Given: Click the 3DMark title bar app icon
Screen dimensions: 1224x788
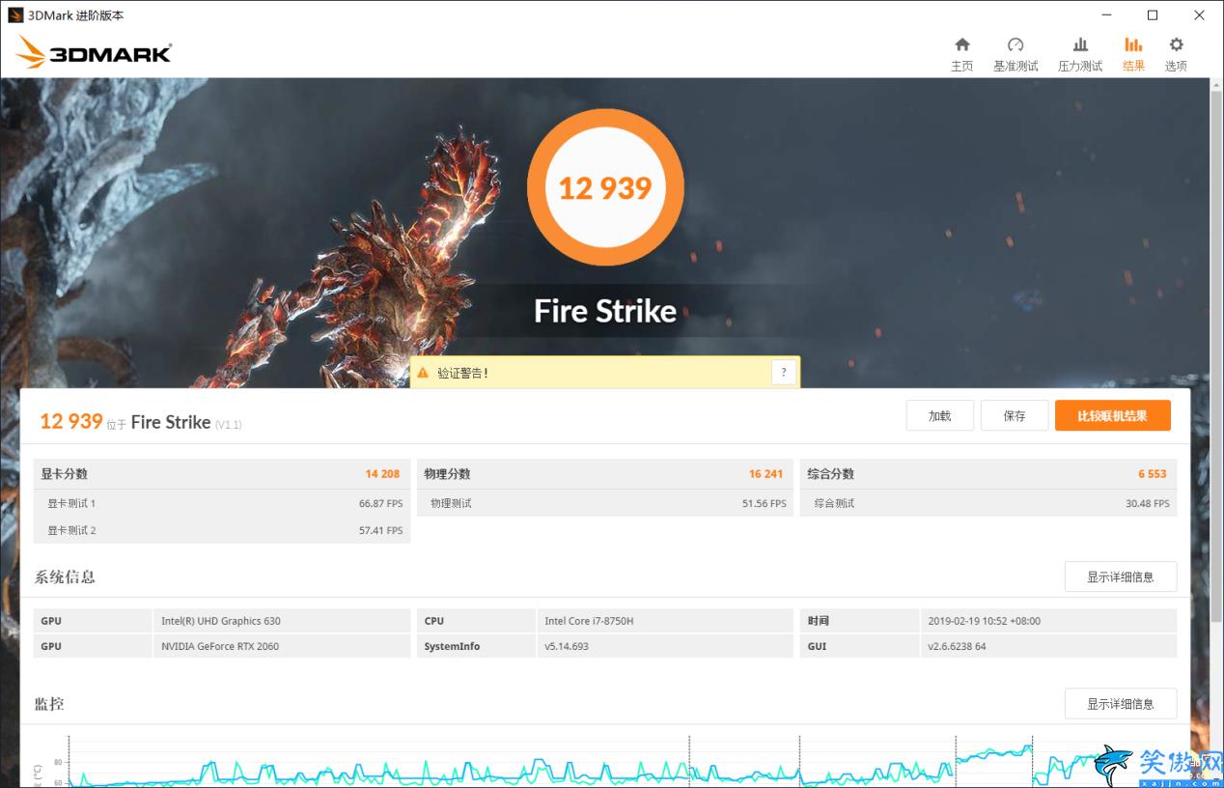Looking at the screenshot, I should pyautogui.click(x=14, y=14).
